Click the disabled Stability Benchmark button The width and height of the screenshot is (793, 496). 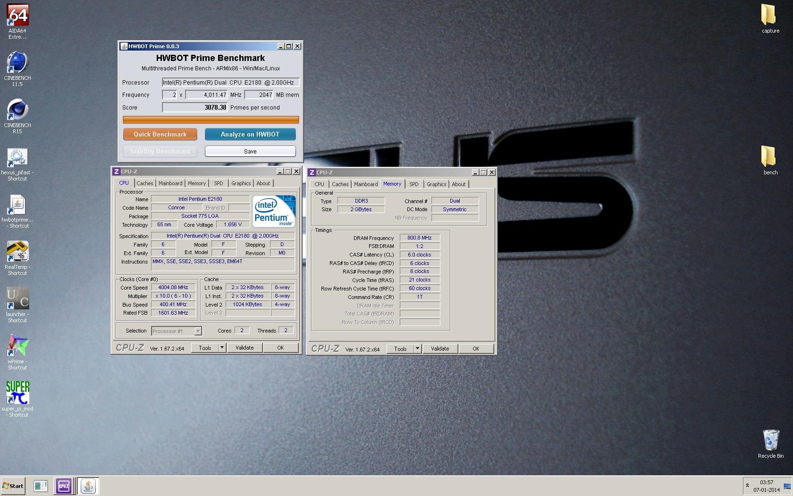pyautogui.click(x=160, y=151)
